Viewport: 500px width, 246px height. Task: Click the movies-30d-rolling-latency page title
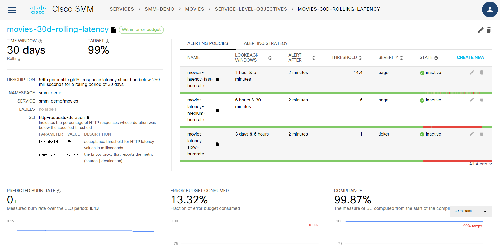[58, 29]
